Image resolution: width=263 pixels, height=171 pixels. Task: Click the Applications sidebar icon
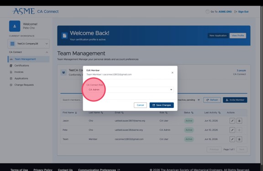coord(11,79)
